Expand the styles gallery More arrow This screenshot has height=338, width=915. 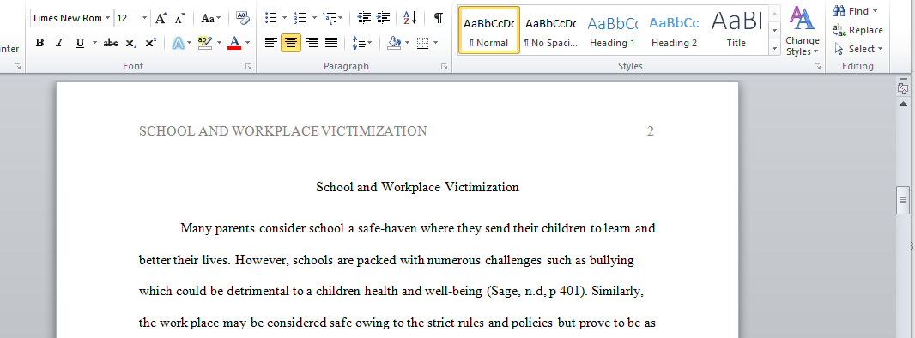(774, 48)
